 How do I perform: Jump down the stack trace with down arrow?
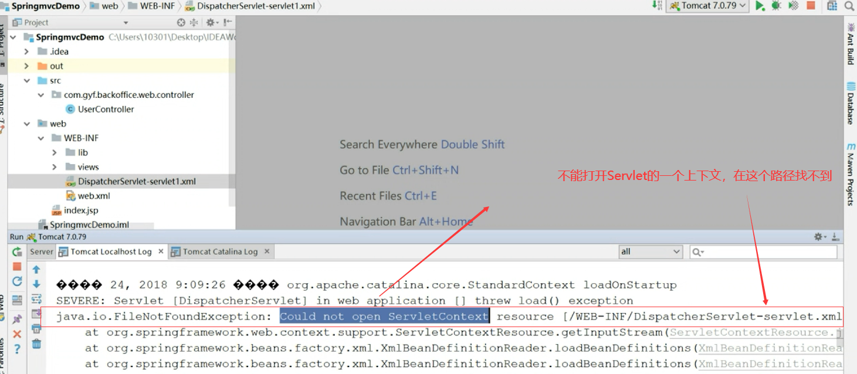pos(36,284)
